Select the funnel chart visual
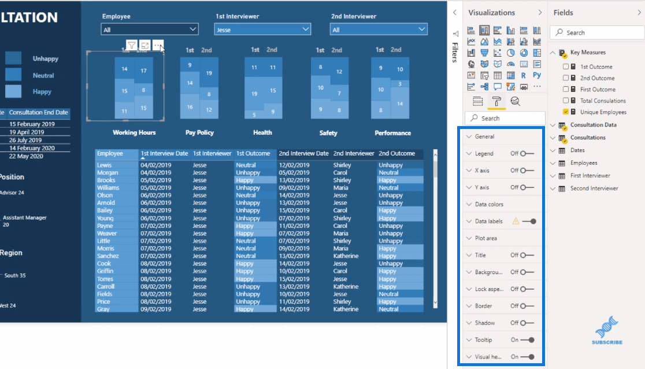645x369 pixels. pyautogui.click(x=484, y=53)
